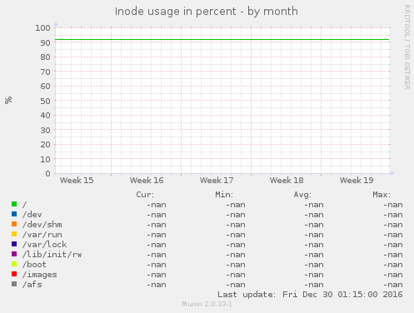Click the purple swatch for /lib/init/rw
Screen dimensions: 414x313
(14, 254)
